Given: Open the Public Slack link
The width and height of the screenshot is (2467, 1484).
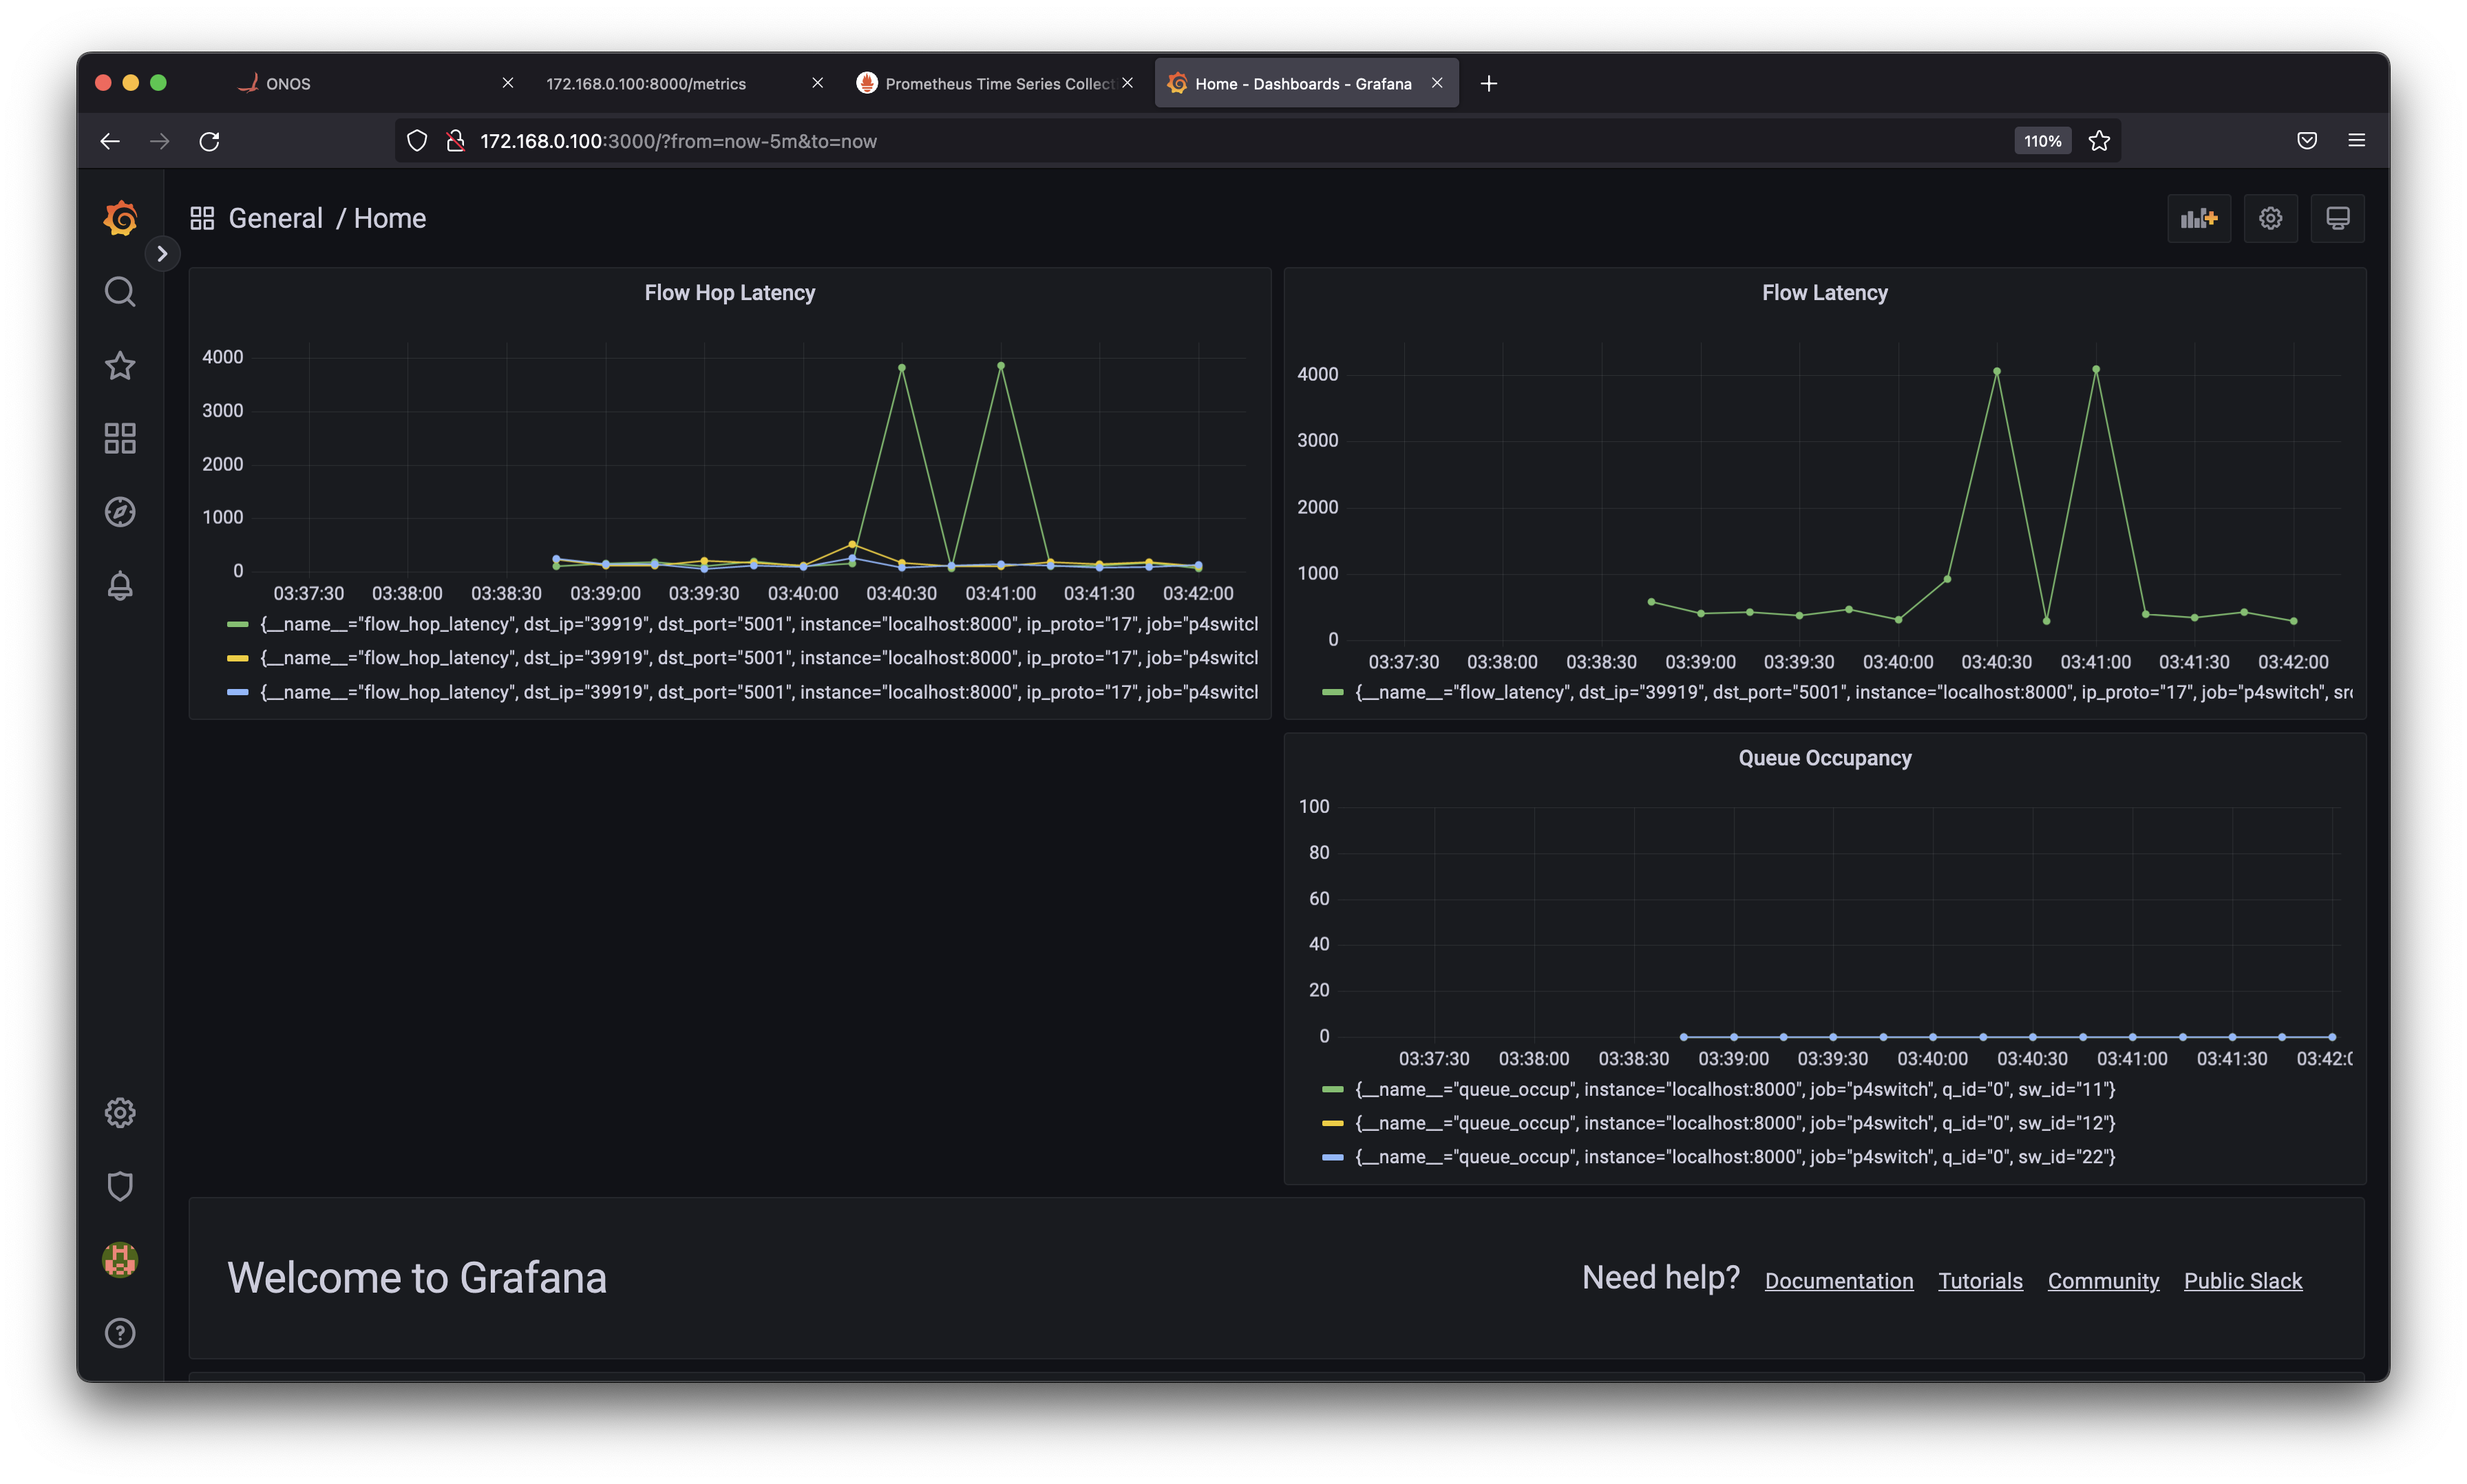Looking at the screenshot, I should (x=2242, y=1281).
